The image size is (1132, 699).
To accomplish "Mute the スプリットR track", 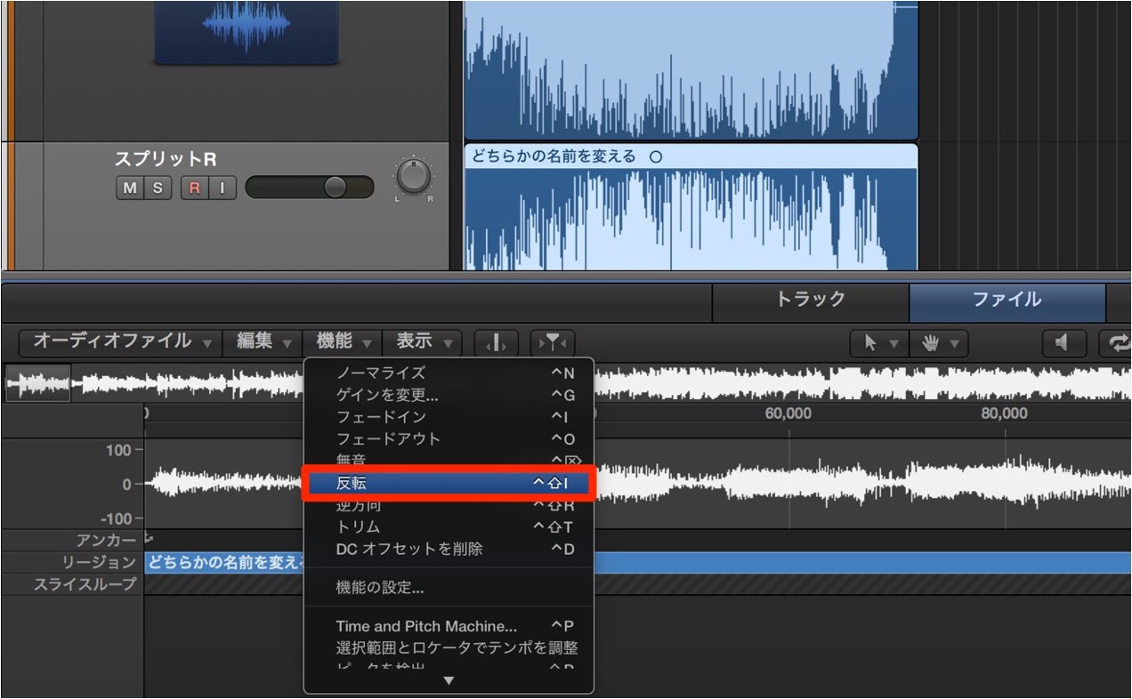I will (130, 188).
